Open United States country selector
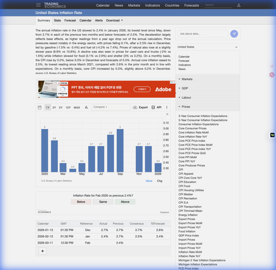 [x=208, y=47]
